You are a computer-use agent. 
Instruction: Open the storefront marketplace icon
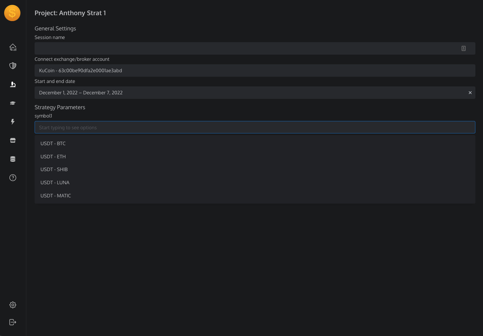click(13, 140)
